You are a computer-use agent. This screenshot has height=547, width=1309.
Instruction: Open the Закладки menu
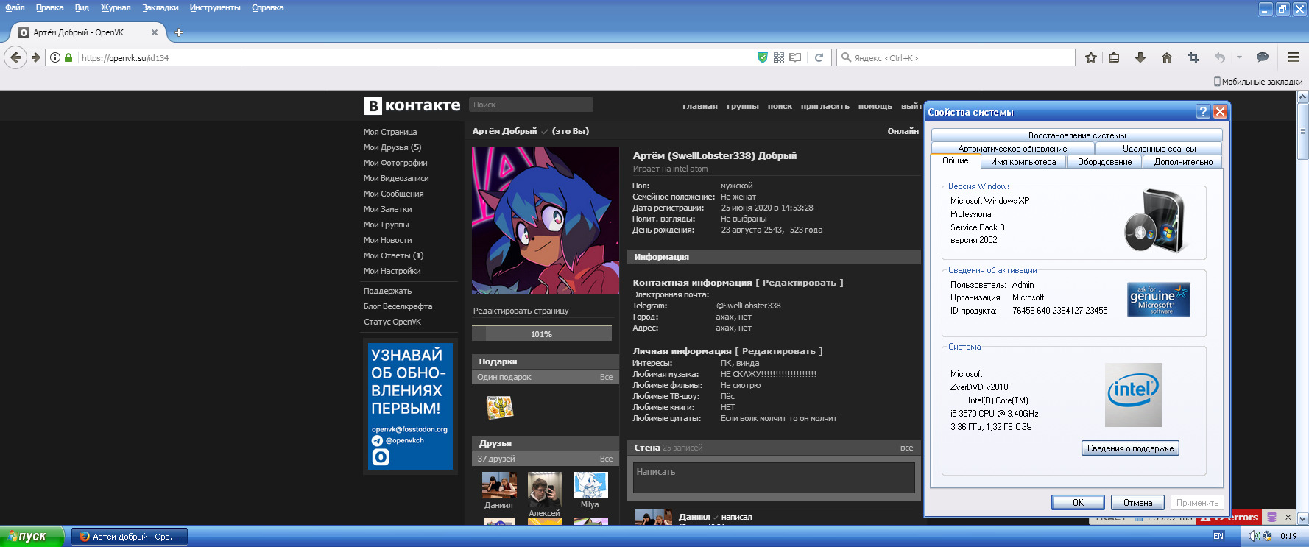(x=160, y=7)
